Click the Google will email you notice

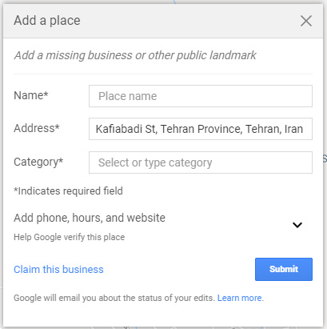[x=114, y=298]
